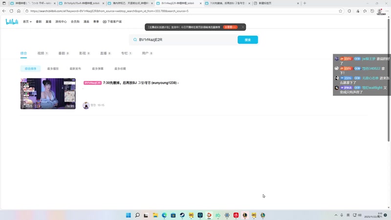The height and width of the screenshot is (220, 391).
Task: Switch to the 番剧 results tab
Action: tap(64, 53)
